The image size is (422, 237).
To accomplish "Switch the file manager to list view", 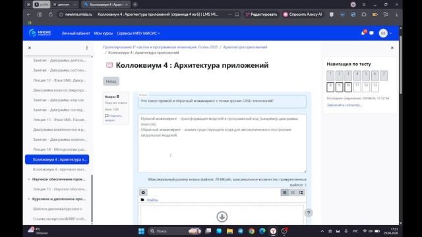I will pyautogui.click(x=293, y=192).
